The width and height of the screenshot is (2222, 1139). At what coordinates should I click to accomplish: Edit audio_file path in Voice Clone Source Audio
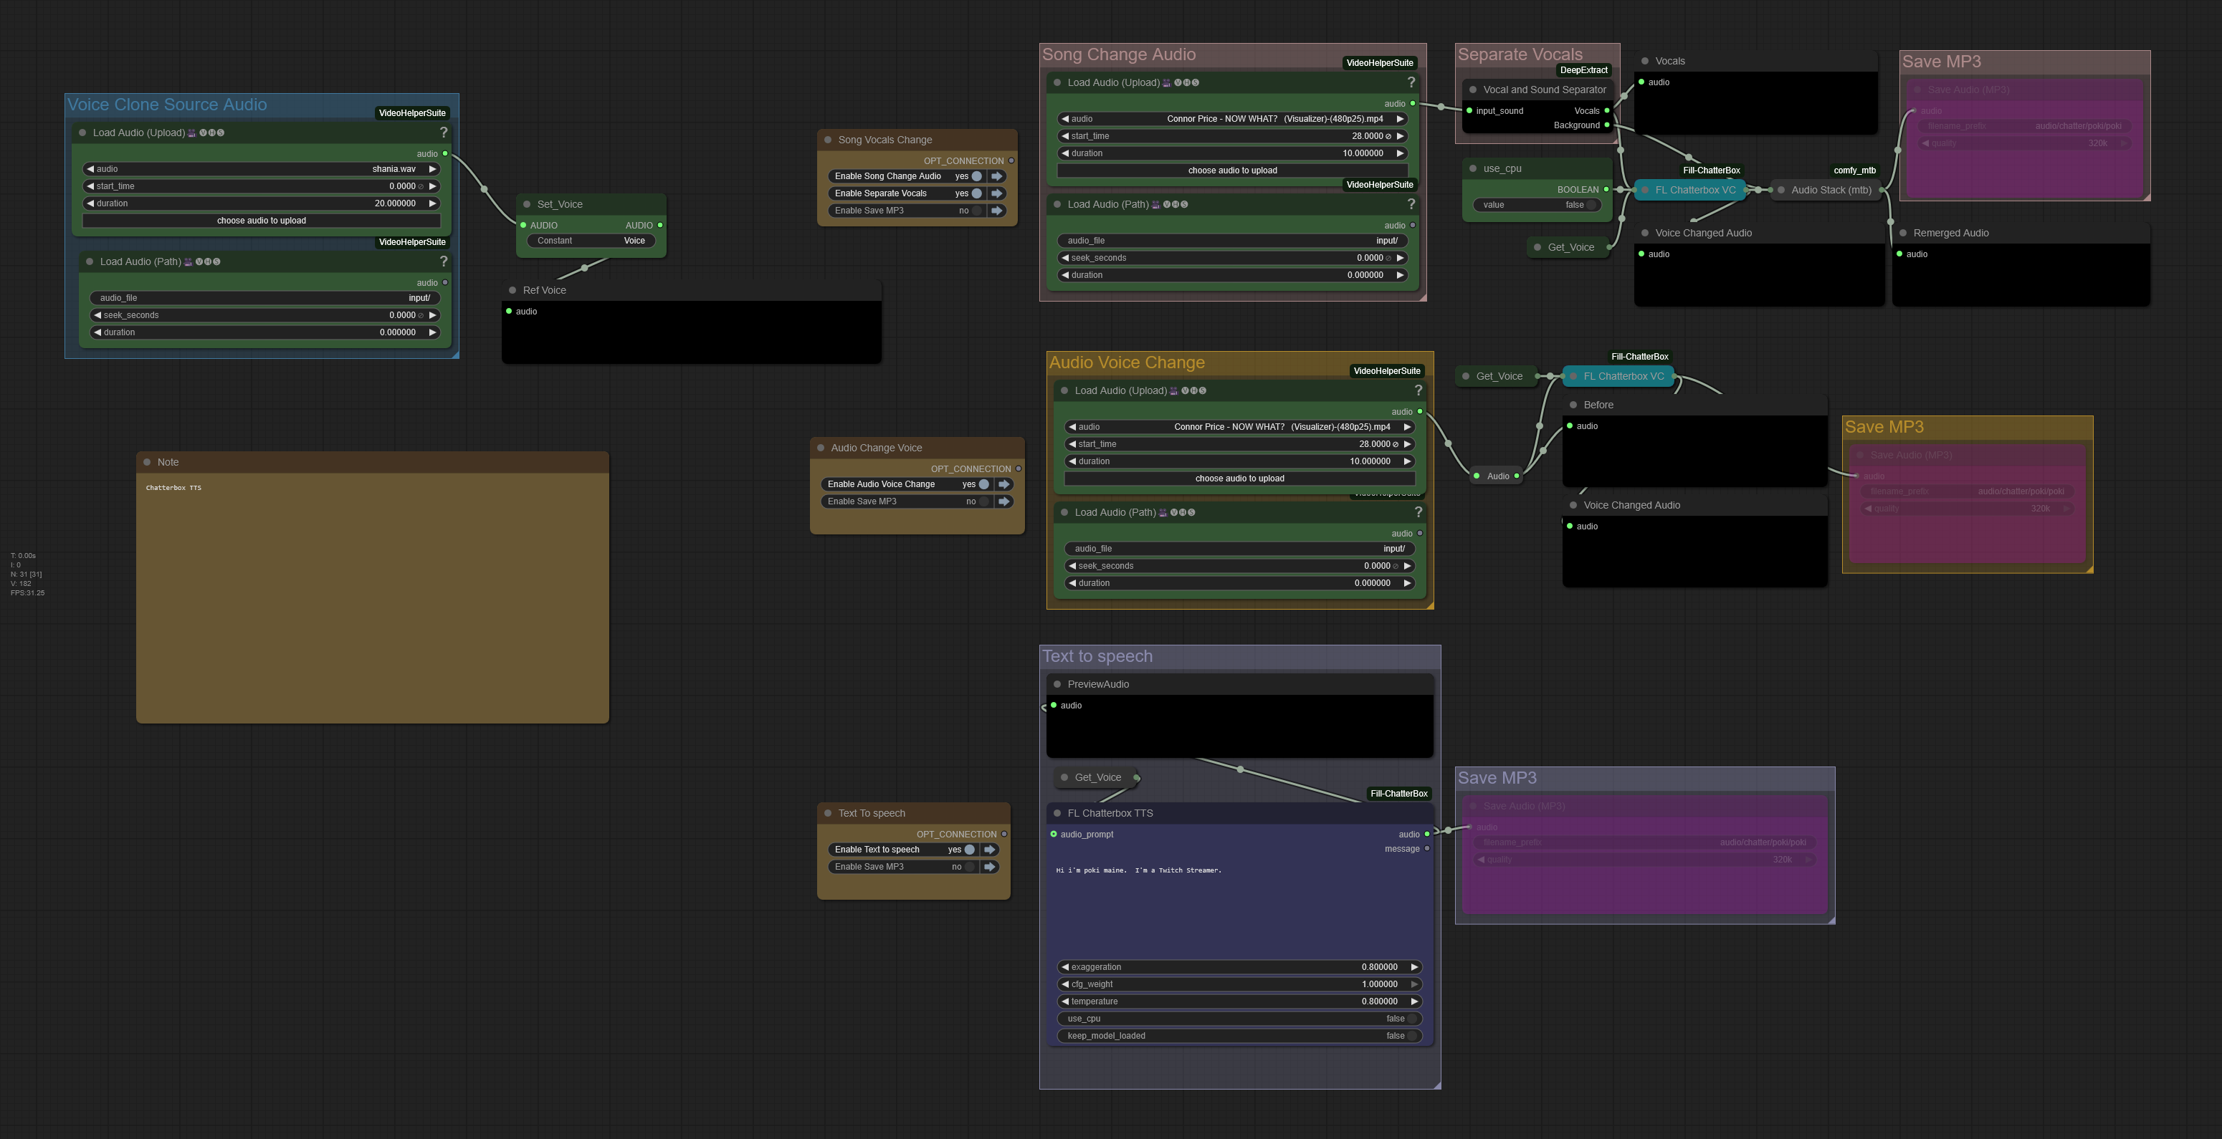264,297
